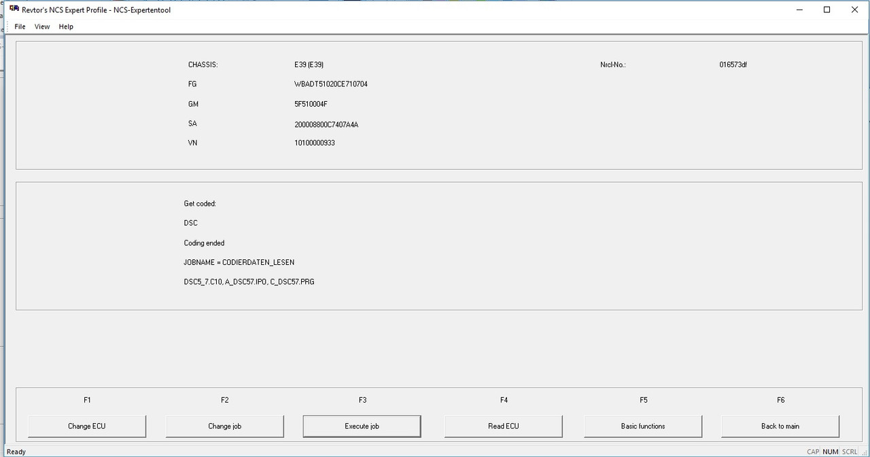This screenshot has height=457, width=870.
Task: Click the Change job button
Action: [x=225, y=426]
